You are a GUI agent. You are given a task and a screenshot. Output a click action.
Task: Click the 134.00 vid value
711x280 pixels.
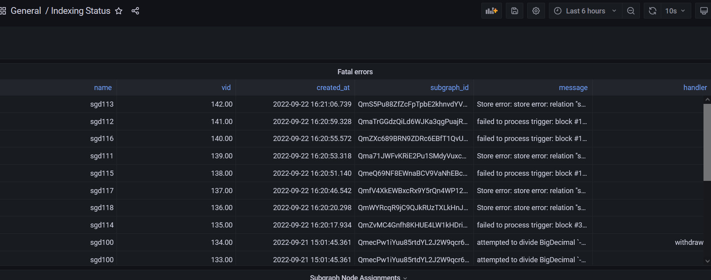click(222, 242)
